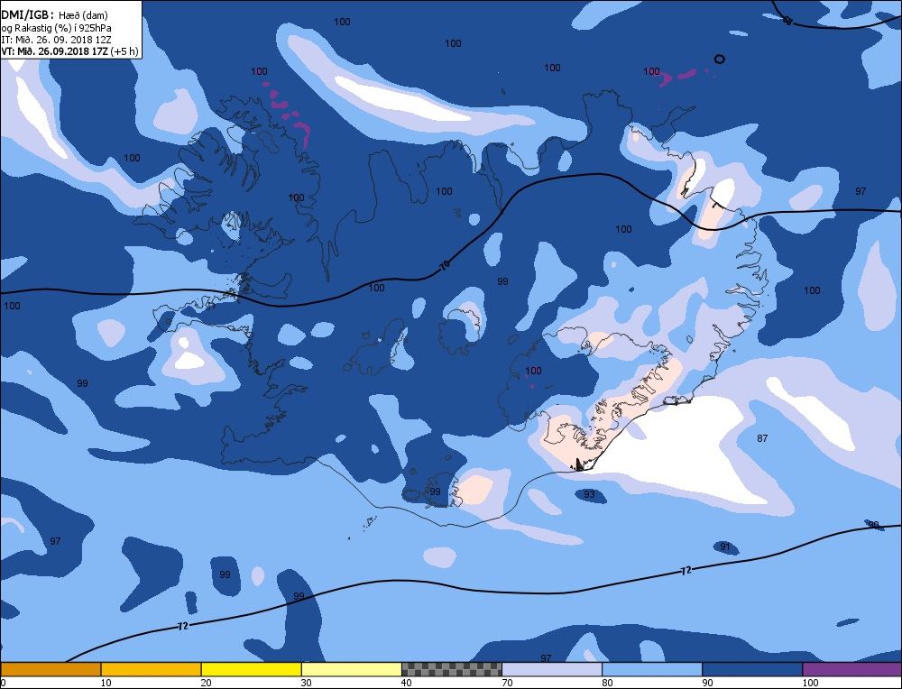
Task: Click the init time 'IT: Mið. 26. 09. 2018 12Z'
Action: pyautogui.click(x=56, y=40)
